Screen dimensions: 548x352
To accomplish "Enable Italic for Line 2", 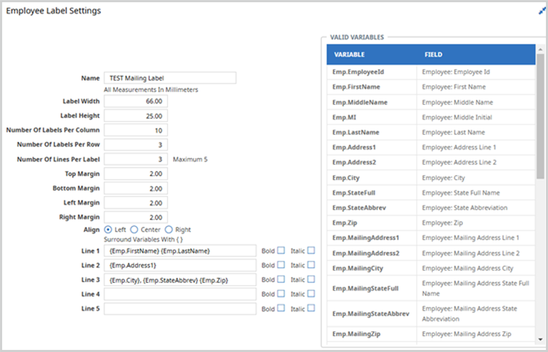I will point(311,265).
